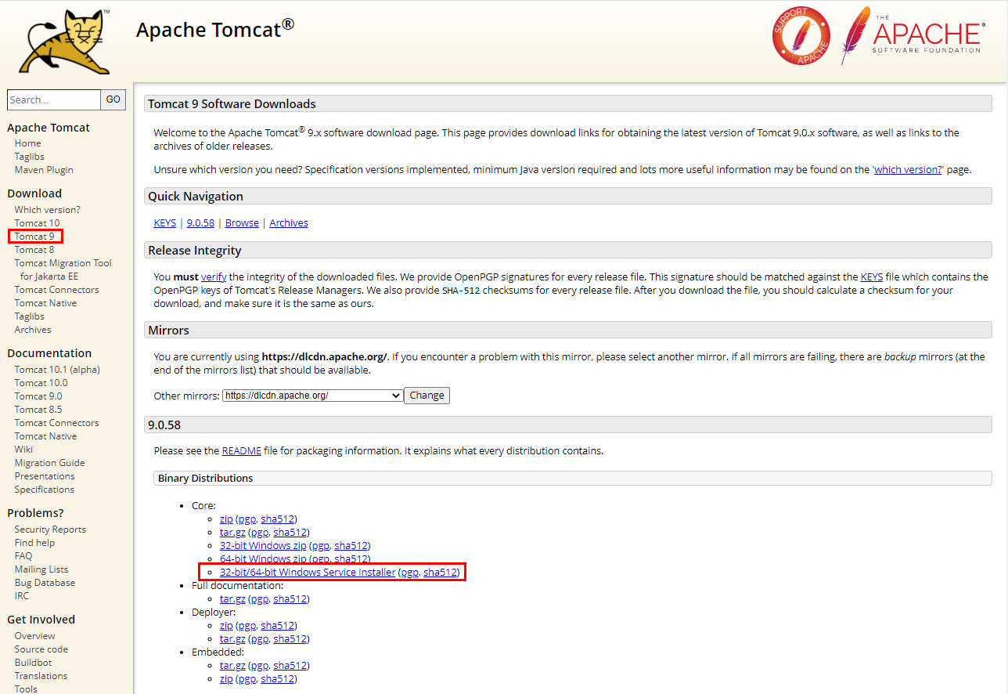The width and height of the screenshot is (1008, 694).
Task: Click the GO search button
Action: pyautogui.click(x=113, y=99)
